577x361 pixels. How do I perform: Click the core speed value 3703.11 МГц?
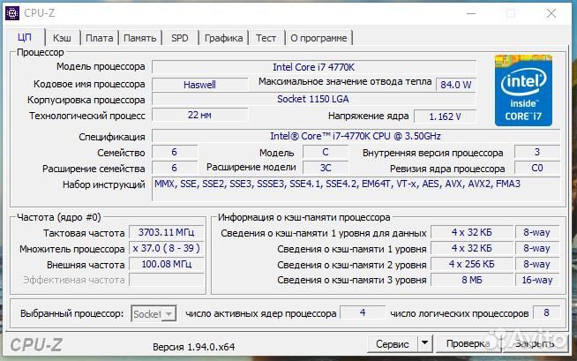click(x=167, y=232)
